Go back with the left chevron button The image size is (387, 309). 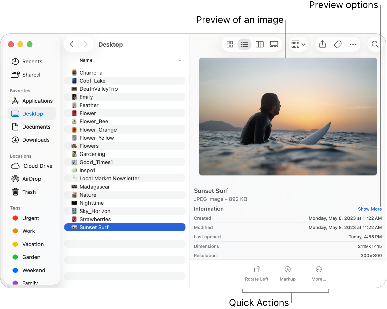[x=71, y=45]
